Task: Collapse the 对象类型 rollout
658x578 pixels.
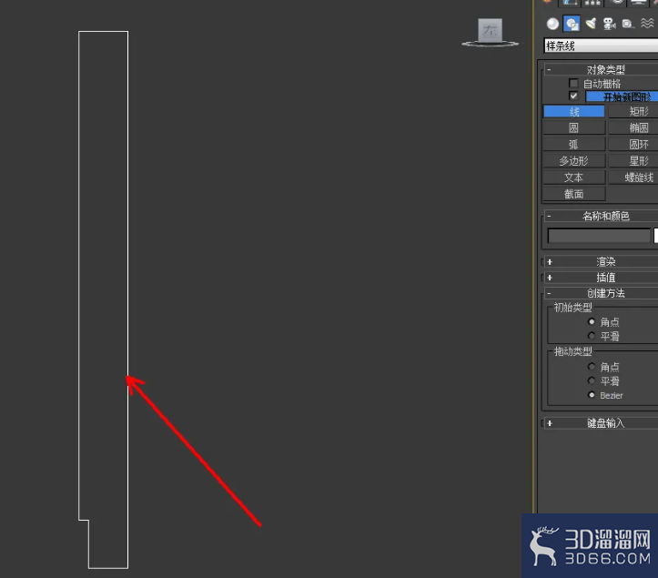Action: tap(601, 69)
